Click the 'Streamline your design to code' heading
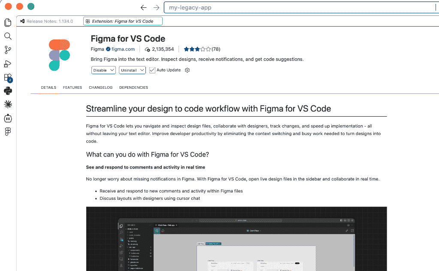Screen dimensions: 439x271 point(208,108)
